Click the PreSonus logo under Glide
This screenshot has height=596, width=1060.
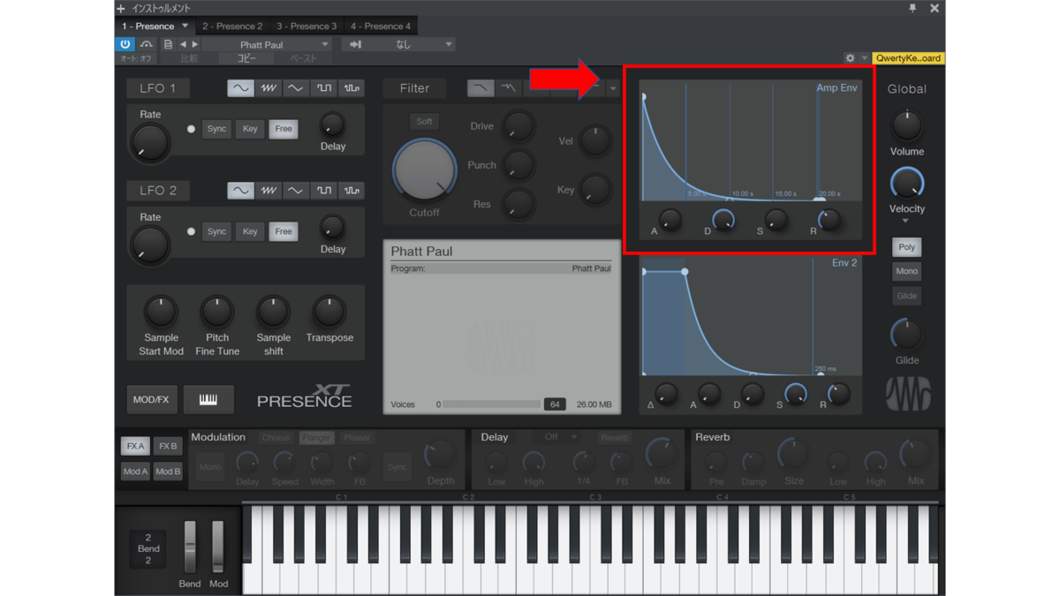coord(908,394)
